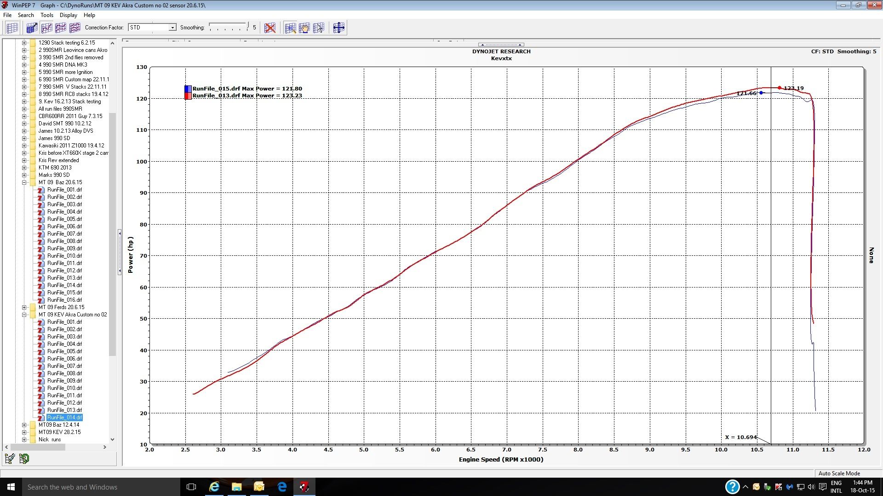Click the red X clear-graph icon
883x496 pixels.
click(x=270, y=28)
